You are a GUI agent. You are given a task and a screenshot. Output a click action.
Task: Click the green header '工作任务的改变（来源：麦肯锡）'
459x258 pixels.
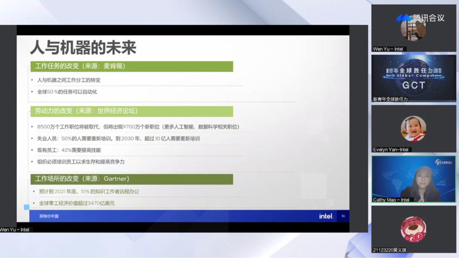131,66
